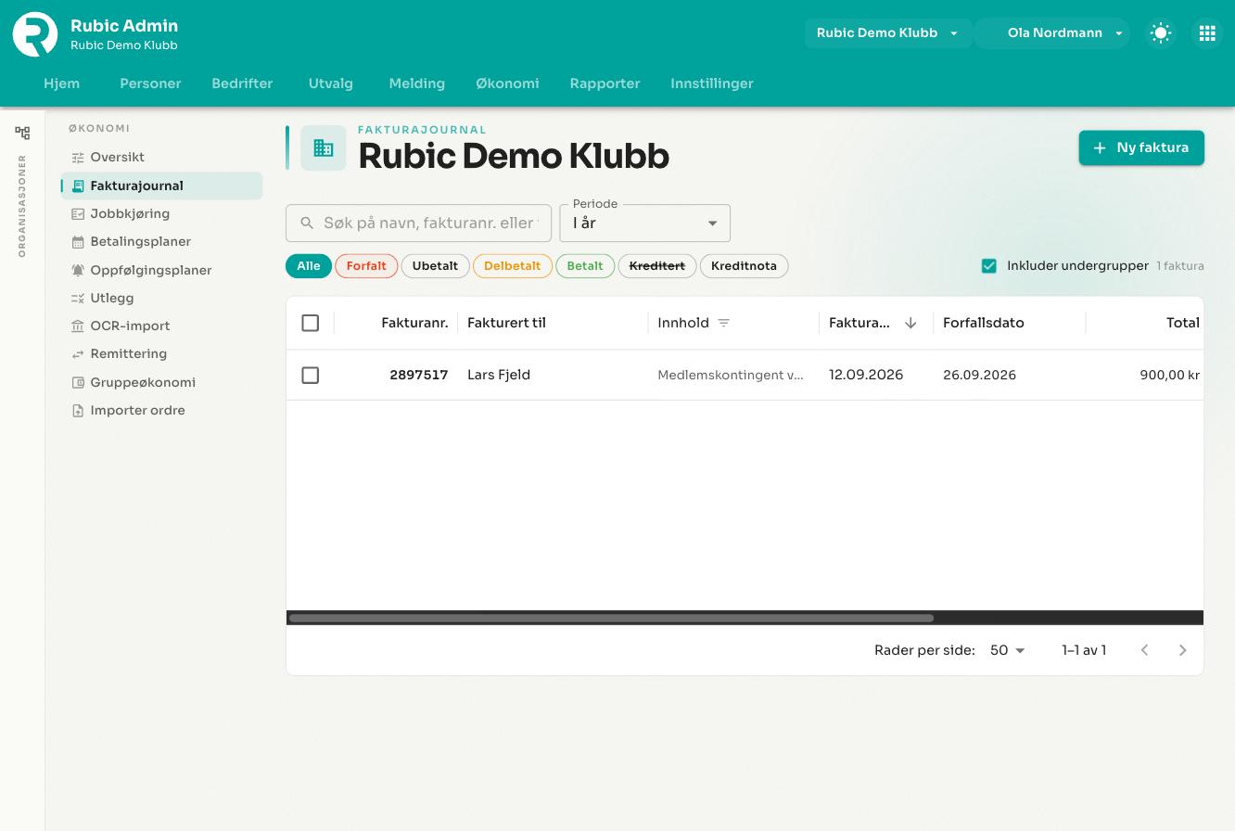Filter invoices by Delbetalt

(512, 266)
